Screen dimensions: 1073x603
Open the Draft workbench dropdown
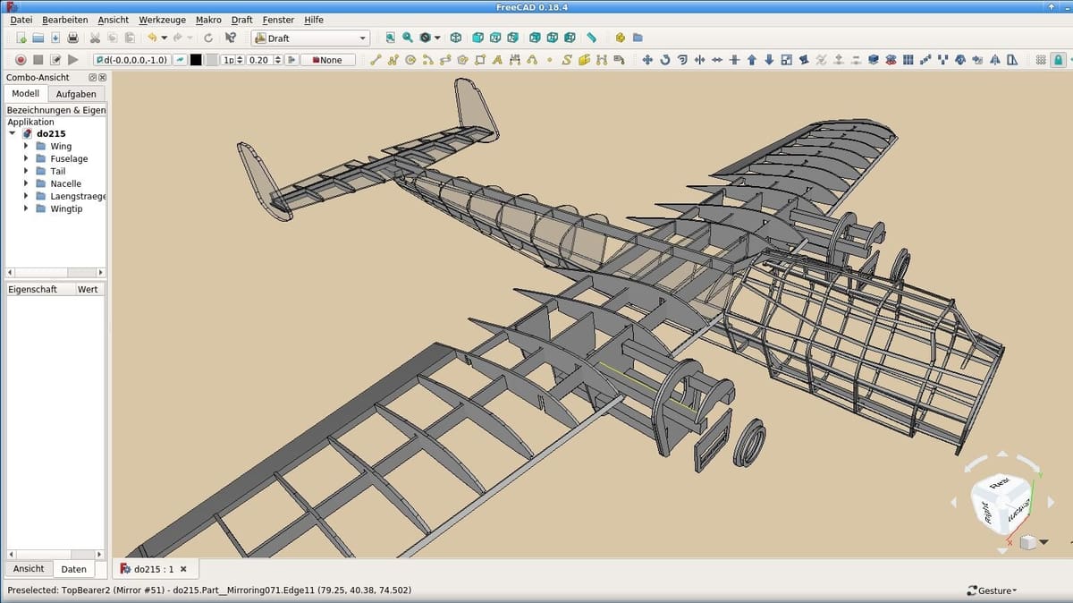(x=310, y=38)
